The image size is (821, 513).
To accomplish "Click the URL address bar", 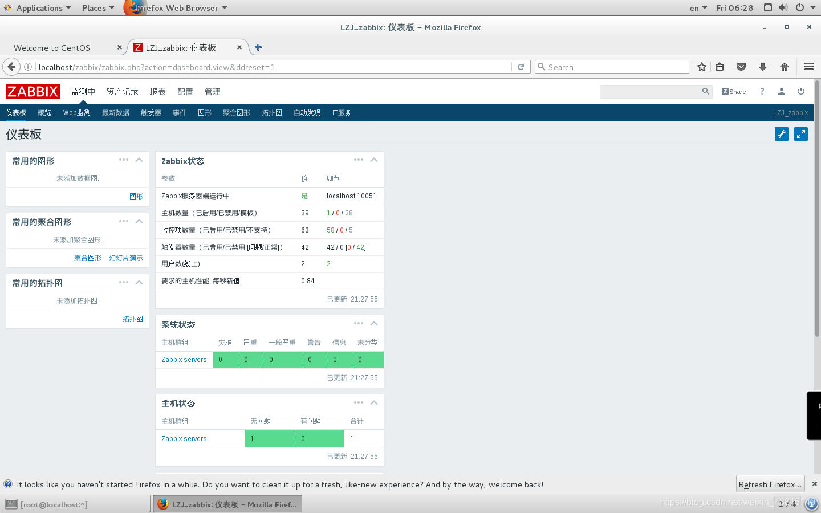I will click(274, 67).
